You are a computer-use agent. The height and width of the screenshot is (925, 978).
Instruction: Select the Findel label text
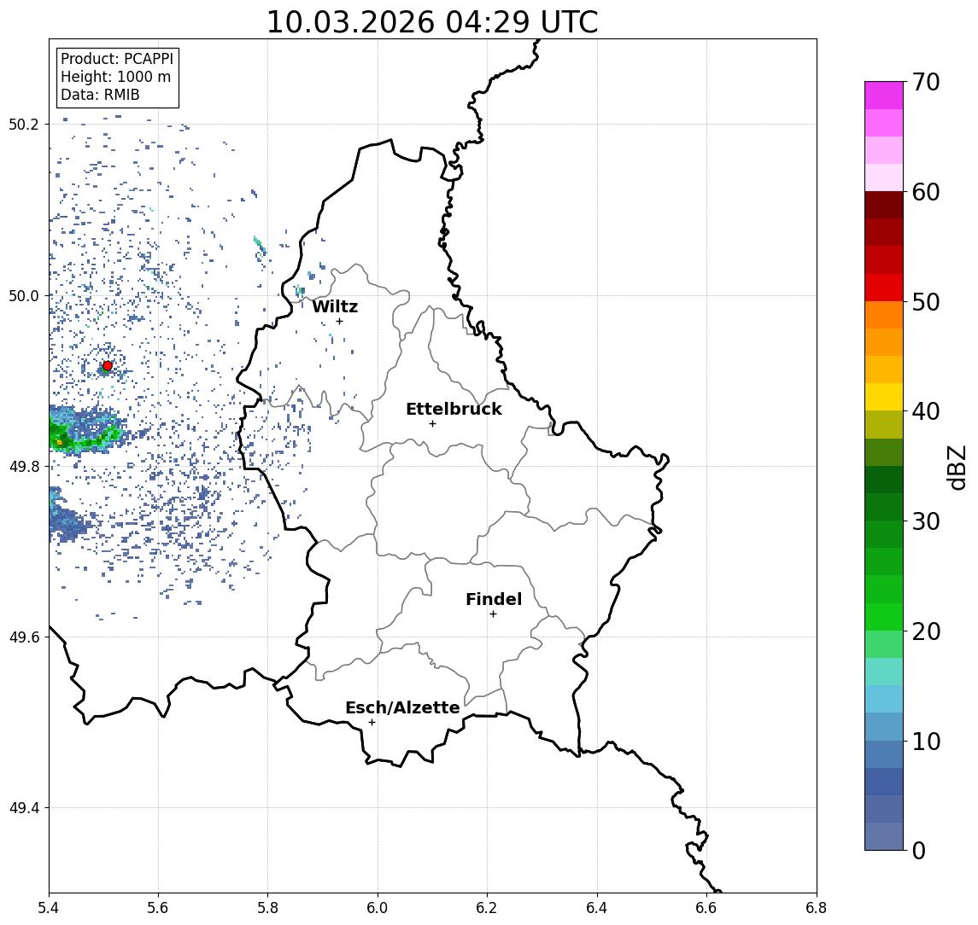tap(494, 599)
